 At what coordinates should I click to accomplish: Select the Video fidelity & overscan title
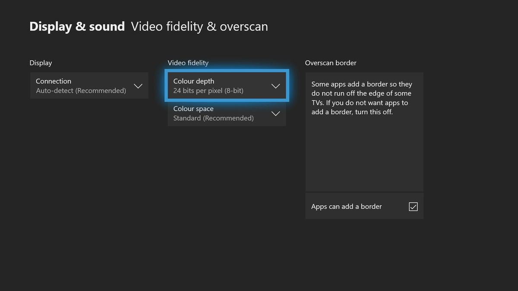pyautogui.click(x=199, y=26)
